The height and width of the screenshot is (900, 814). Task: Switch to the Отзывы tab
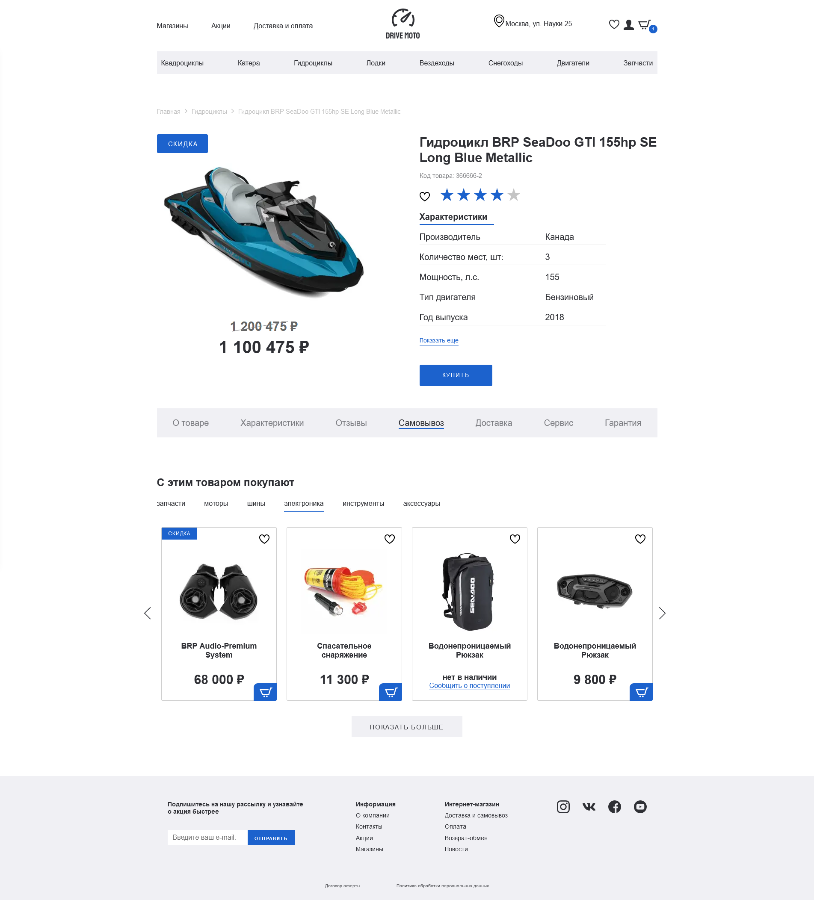pos(351,423)
